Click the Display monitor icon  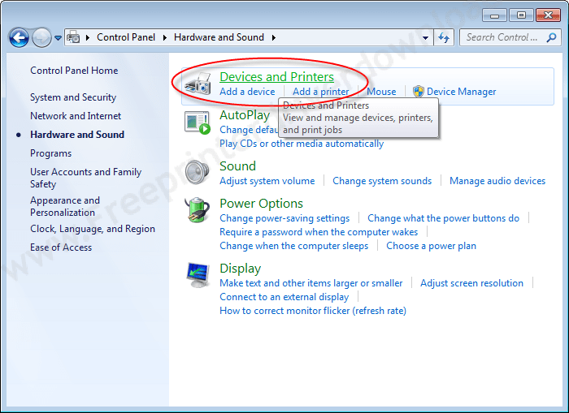pos(198,275)
